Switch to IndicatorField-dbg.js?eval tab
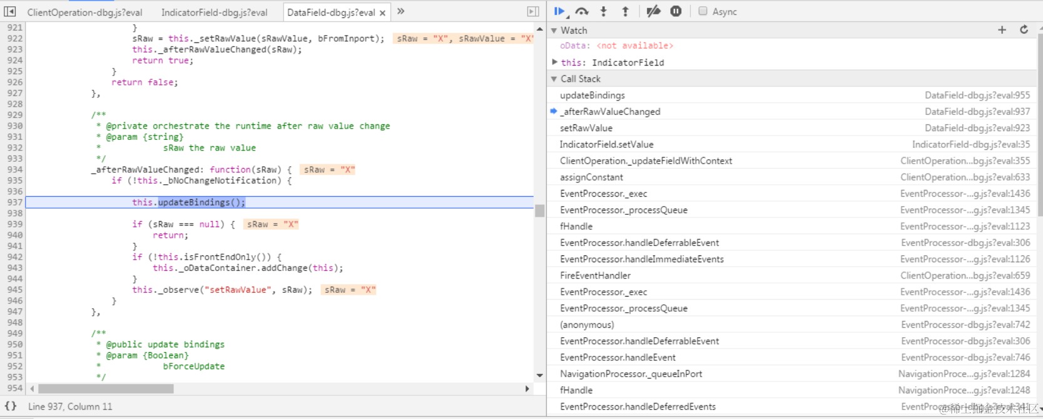 tap(214, 12)
